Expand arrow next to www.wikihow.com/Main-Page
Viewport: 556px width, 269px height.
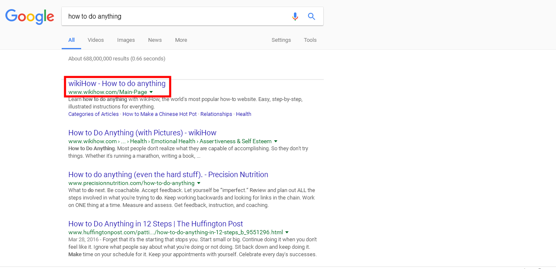click(151, 92)
